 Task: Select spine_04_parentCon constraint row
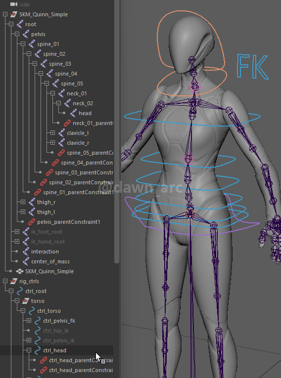[87, 163]
